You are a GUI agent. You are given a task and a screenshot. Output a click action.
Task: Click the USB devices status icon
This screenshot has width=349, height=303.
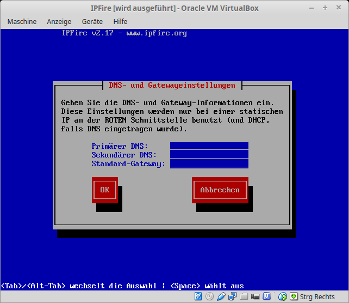pos(221,296)
